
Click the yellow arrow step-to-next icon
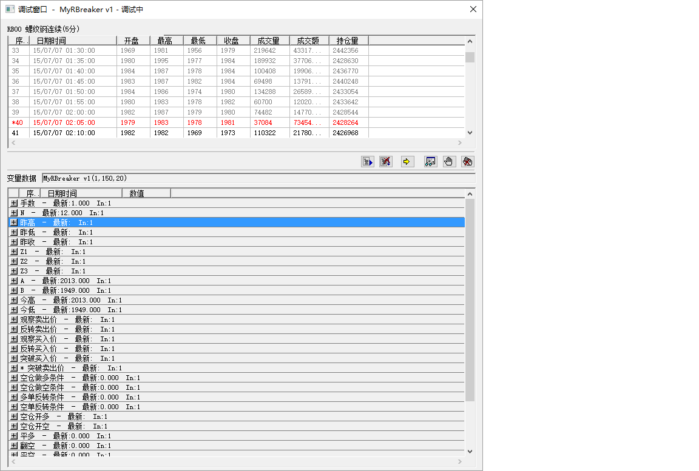407,161
